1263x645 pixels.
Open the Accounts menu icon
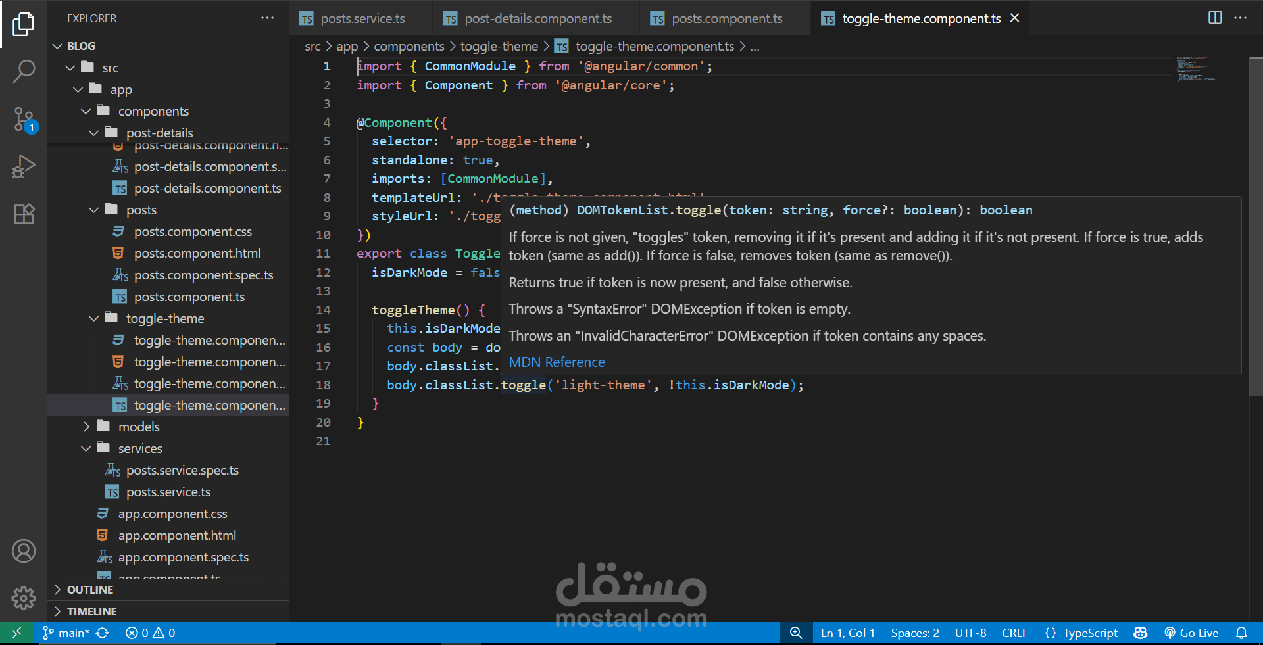click(x=24, y=551)
